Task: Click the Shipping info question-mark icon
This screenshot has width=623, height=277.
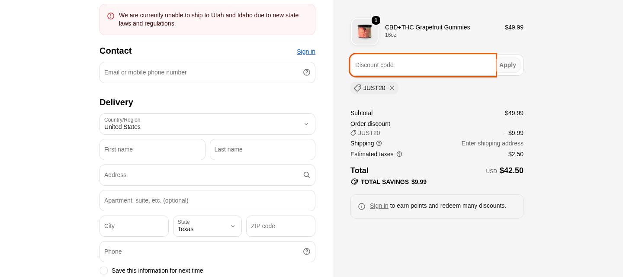Action: coord(379,143)
